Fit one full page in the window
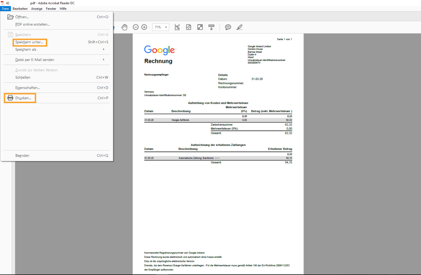 189,27
